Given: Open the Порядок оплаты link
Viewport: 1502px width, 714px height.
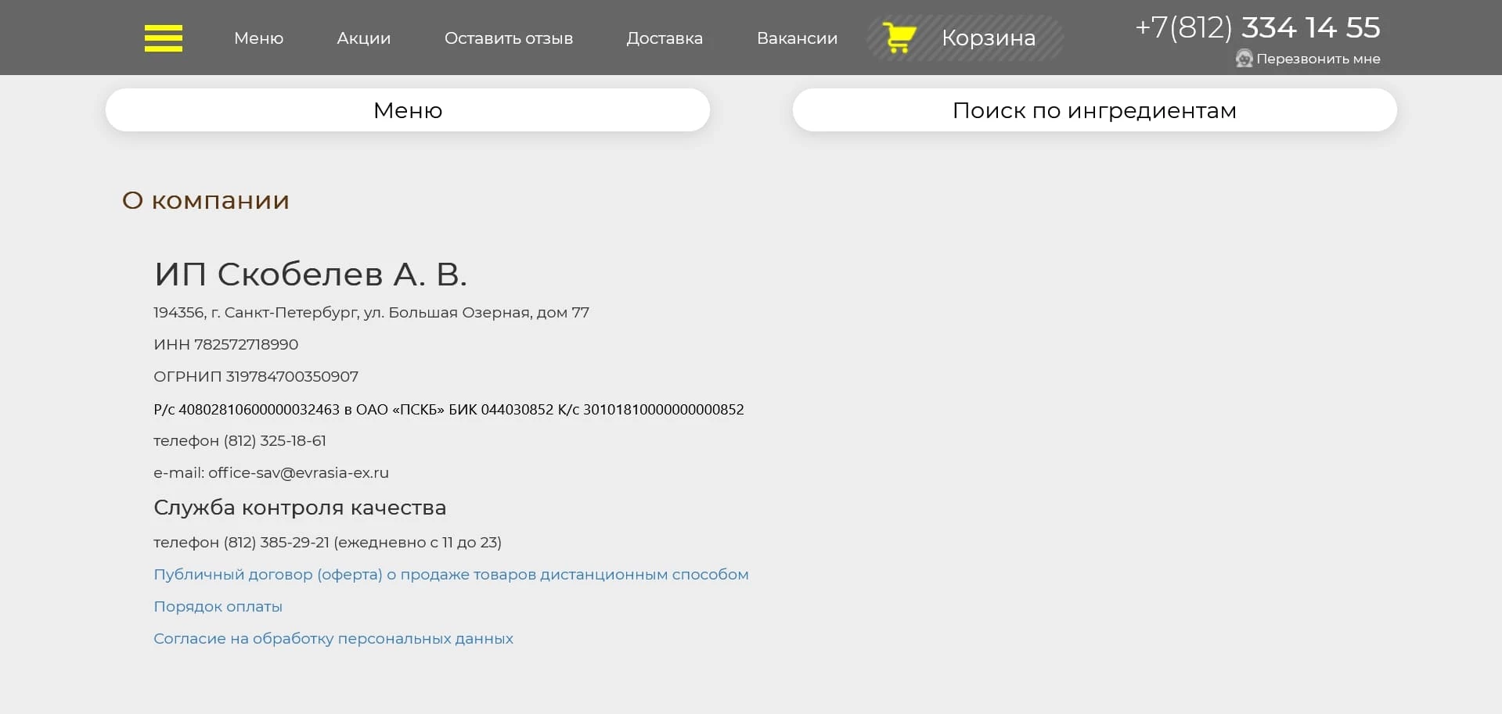Looking at the screenshot, I should [218, 606].
